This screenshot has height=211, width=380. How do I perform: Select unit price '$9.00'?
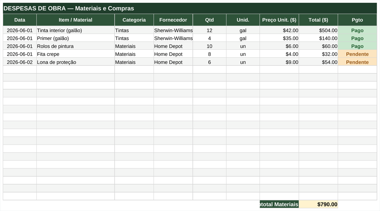[x=279, y=62]
